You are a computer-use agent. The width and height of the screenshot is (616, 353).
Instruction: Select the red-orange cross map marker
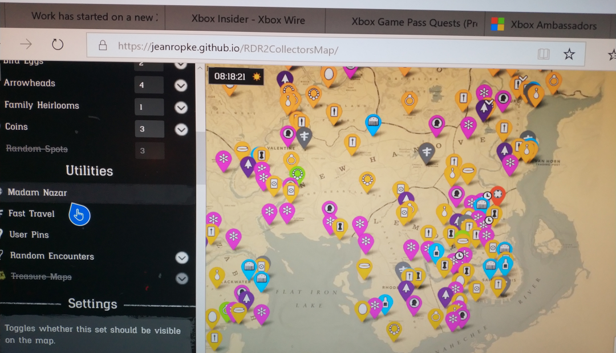tap(498, 195)
